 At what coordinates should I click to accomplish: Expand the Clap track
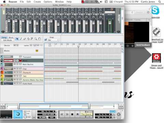point(2,68)
